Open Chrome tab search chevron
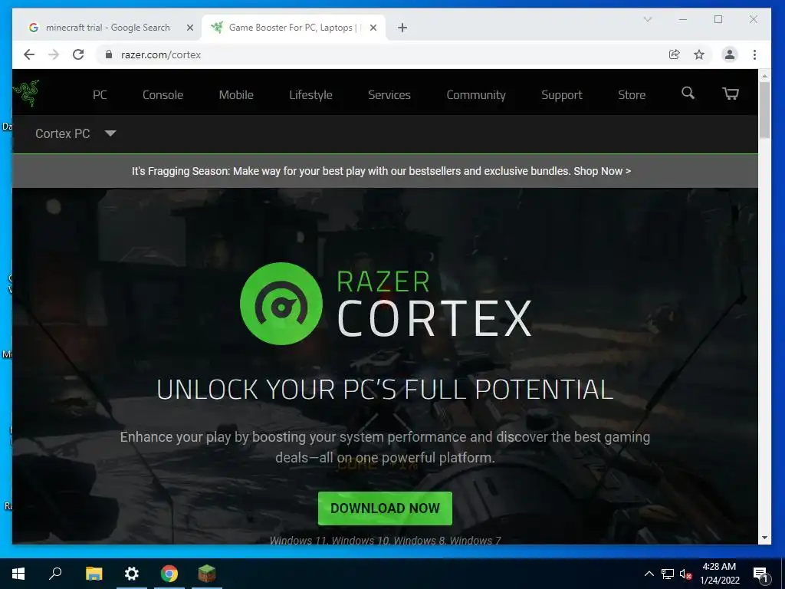The width and height of the screenshot is (785, 589). point(647,19)
